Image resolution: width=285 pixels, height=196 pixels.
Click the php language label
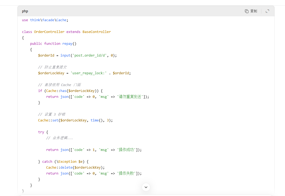(x=25, y=11)
